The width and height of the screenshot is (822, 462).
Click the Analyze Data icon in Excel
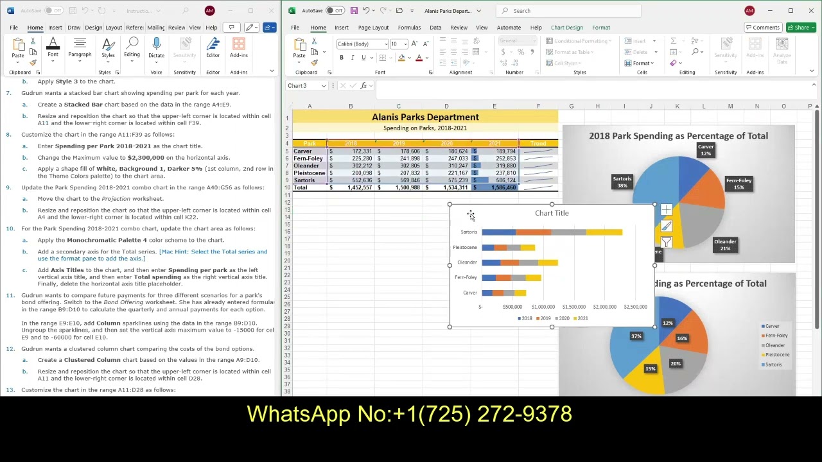(x=782, y=50)
